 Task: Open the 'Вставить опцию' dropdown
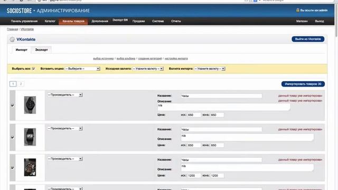pyautogui.click(x=82, y=69)
